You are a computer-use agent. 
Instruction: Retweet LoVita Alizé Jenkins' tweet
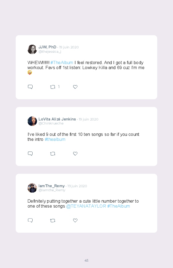click(53, 154)
